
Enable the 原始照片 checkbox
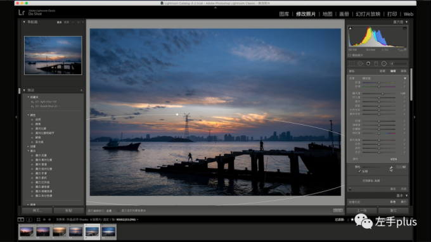[x=350, y=55]
